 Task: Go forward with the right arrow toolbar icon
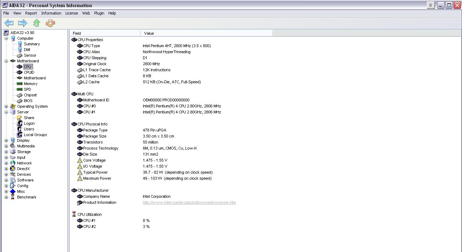pyautogui.click(x=23, y=23)
